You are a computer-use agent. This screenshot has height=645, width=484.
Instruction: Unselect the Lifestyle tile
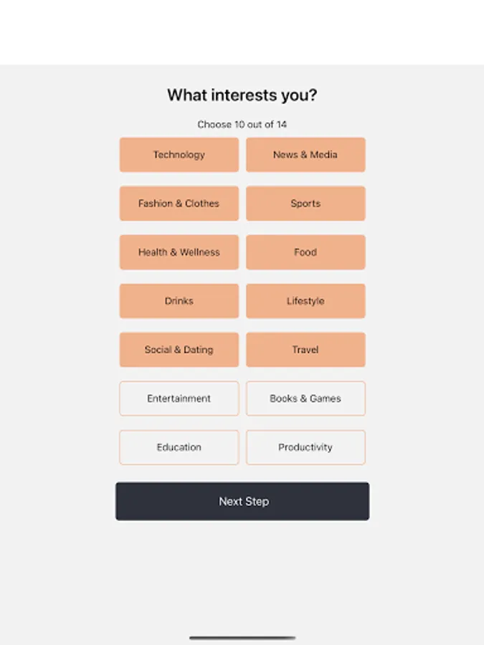click(x=305, y=301)
